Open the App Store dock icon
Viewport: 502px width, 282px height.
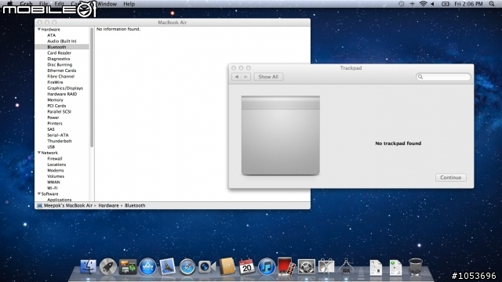(x=147, y=266)
